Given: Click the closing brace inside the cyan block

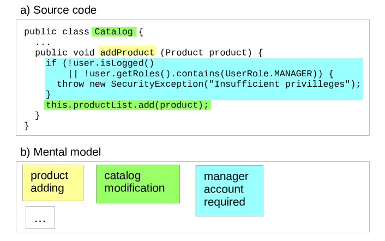Looking at the screenshot, I should click(x=49, y=94).
